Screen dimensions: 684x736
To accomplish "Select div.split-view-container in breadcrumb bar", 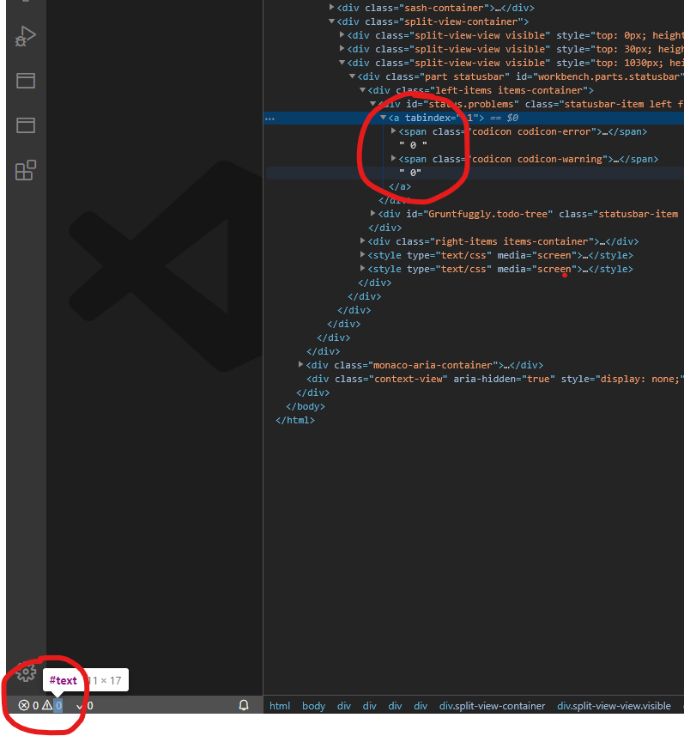I will coord(492,706).
